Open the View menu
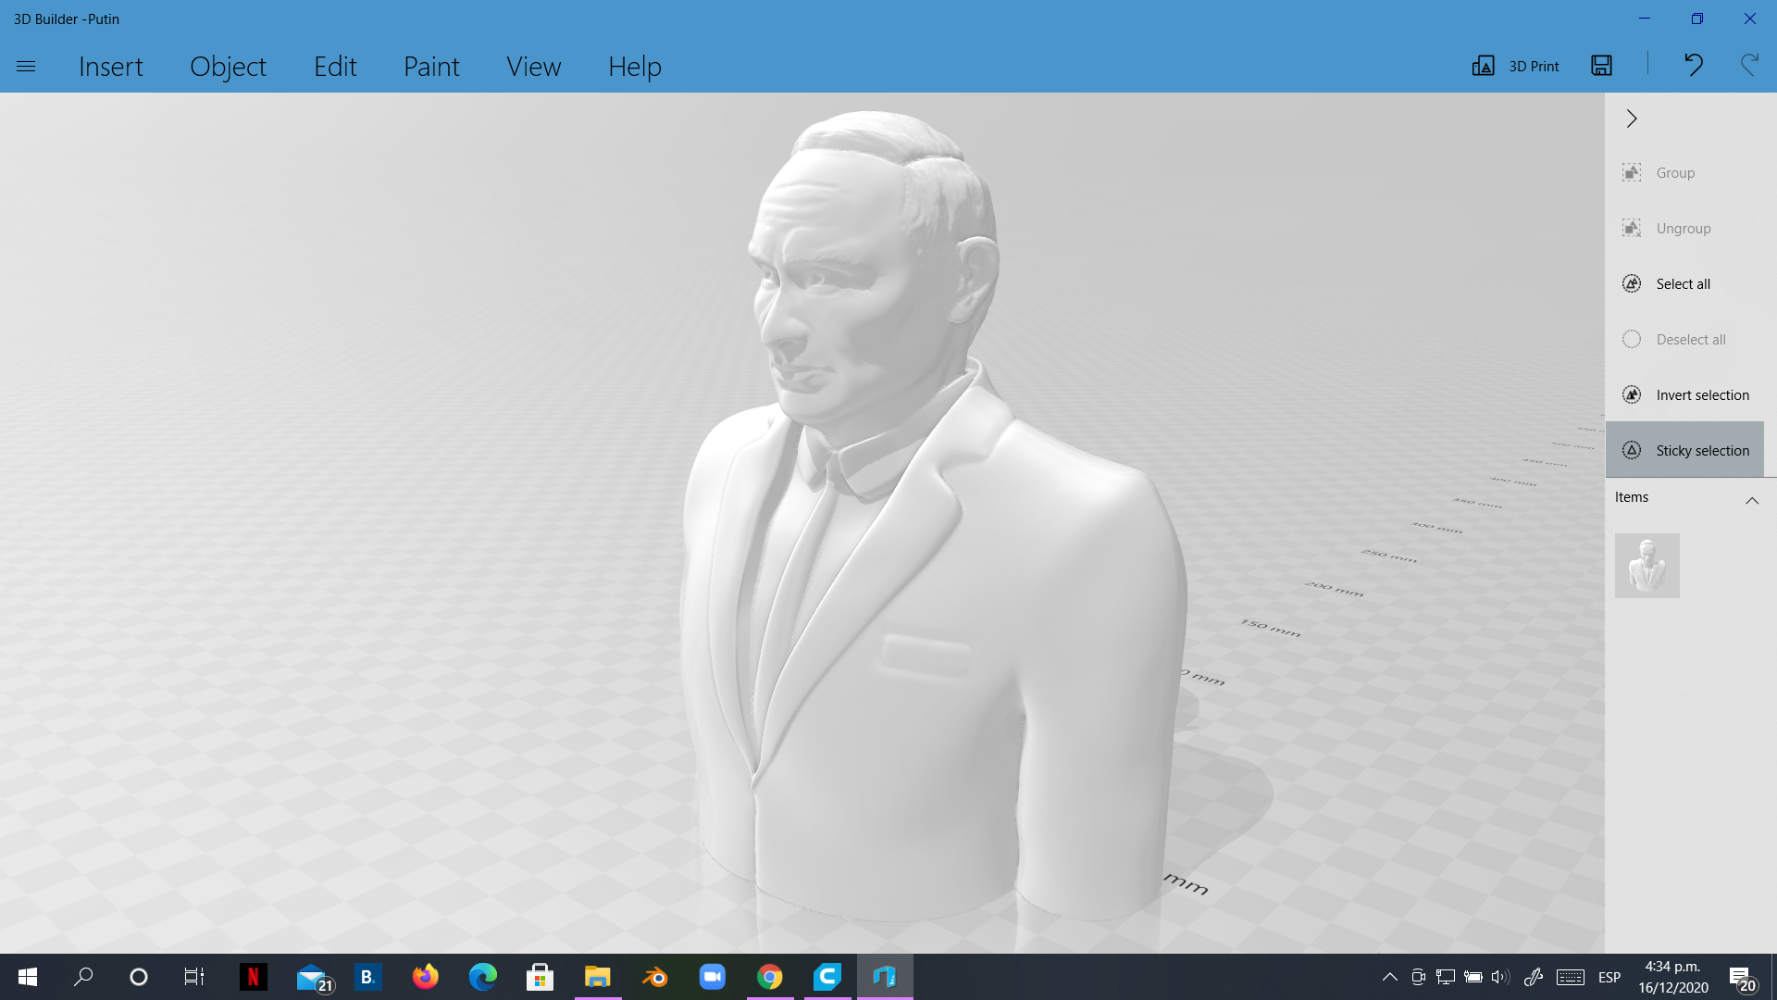The height and width of the screenshot is (1000, 1777). tap(534, 66)
